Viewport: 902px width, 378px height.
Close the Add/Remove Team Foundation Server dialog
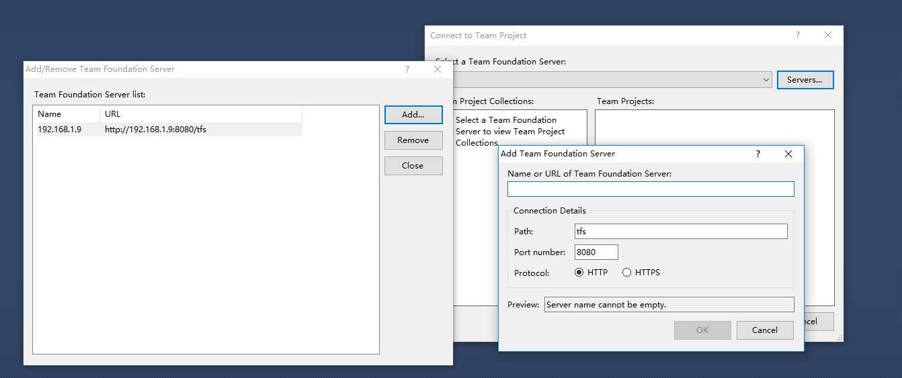click(x=438, y=69)
